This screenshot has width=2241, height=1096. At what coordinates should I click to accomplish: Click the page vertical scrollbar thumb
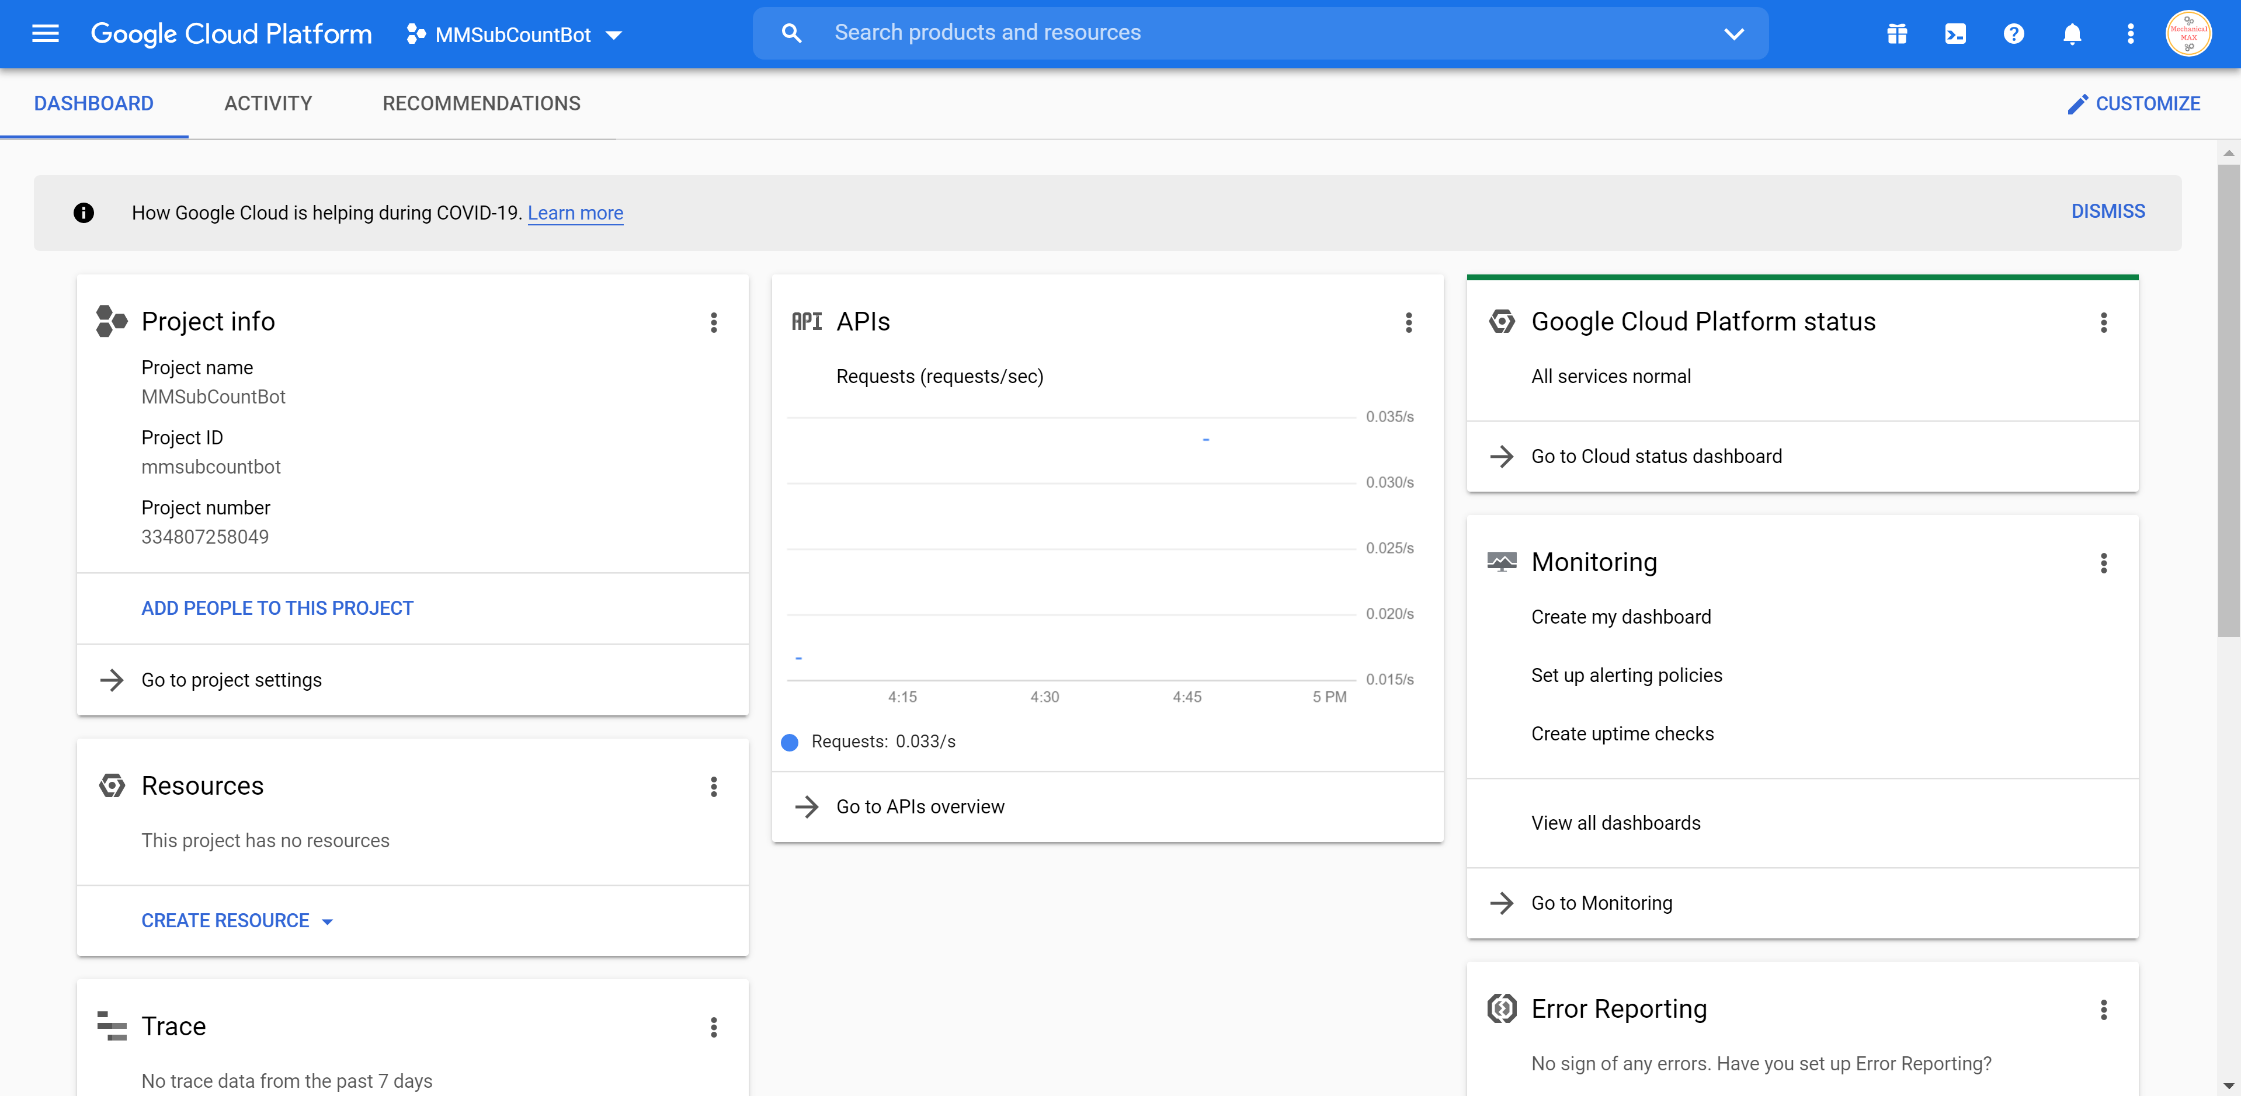coord(2228,400)
